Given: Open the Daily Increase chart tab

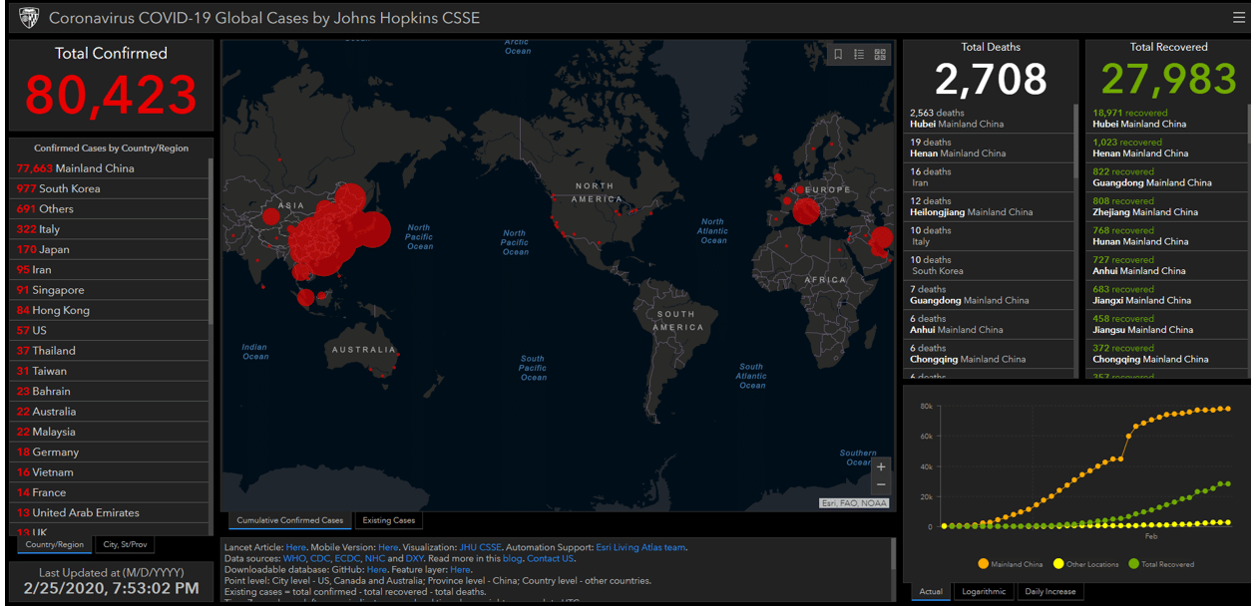Looking at the screenshot, I should 1050,591.
